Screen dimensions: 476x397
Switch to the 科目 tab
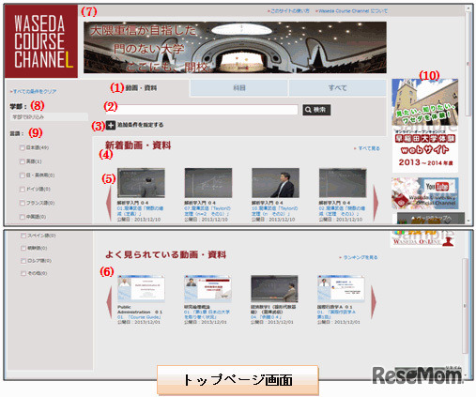coord(239,88)
